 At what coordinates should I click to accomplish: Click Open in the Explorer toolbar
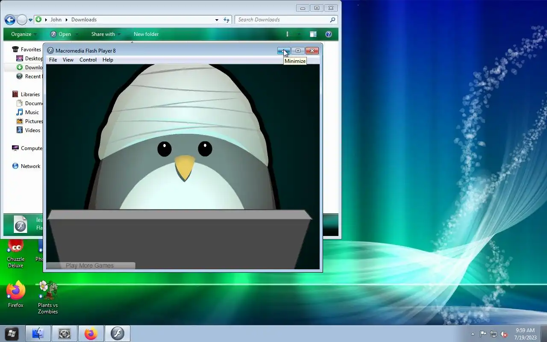pos(61,34)
